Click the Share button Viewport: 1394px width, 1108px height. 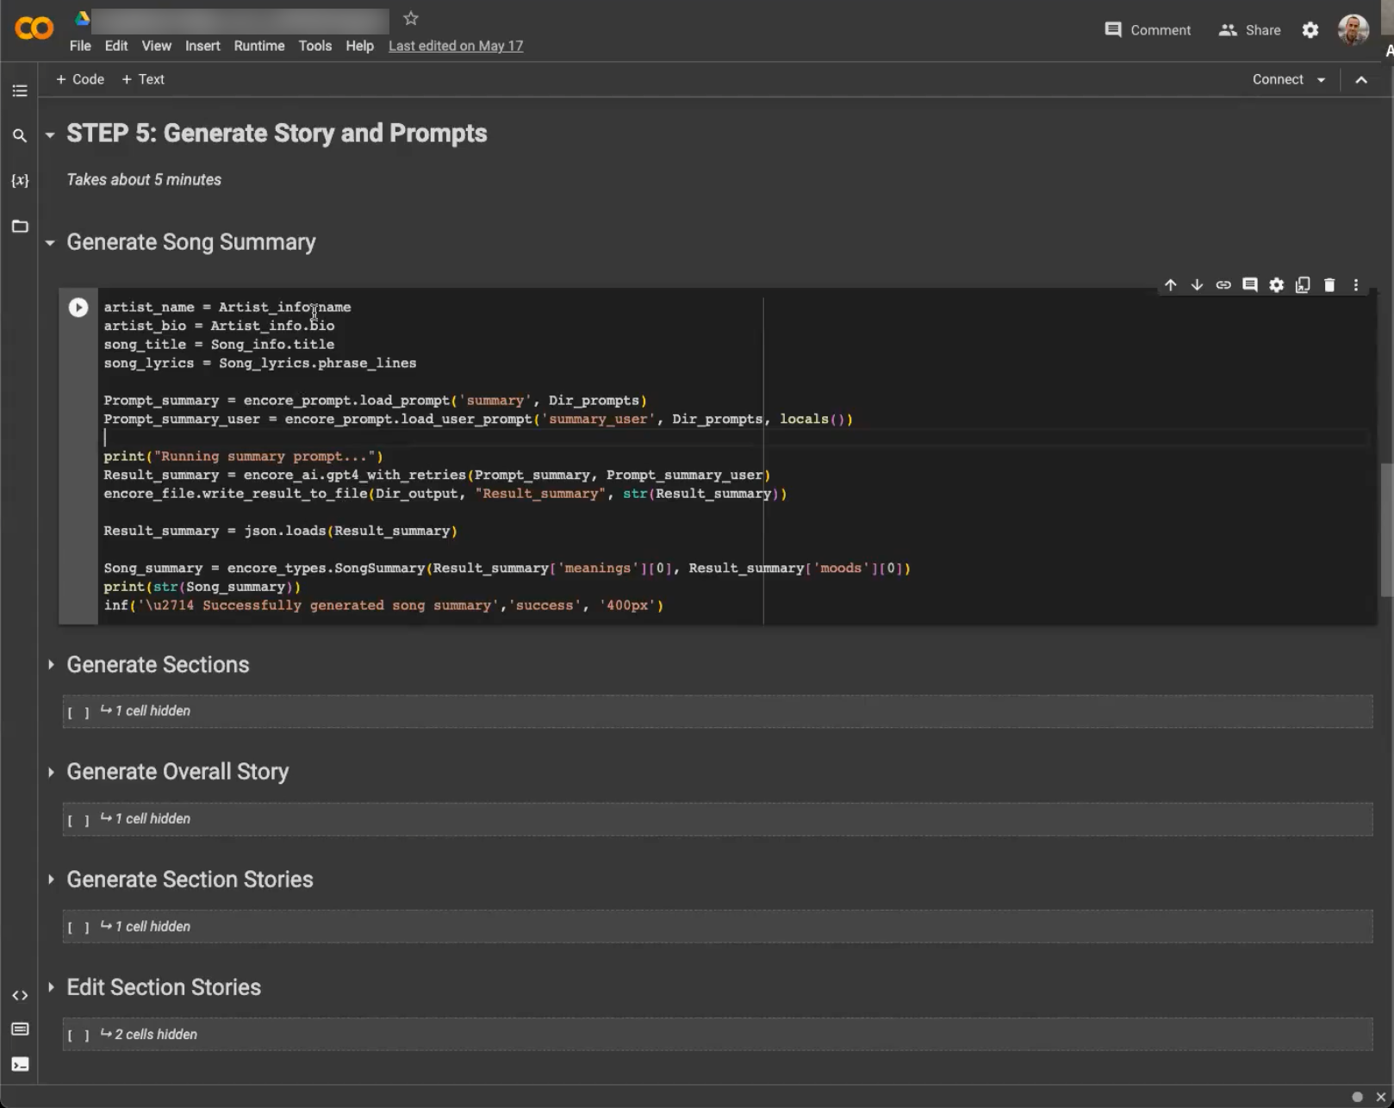(1249, 30)
